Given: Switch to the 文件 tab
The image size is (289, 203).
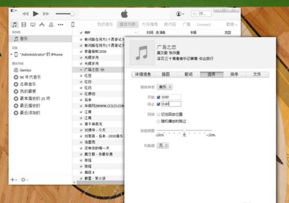Looking at the screenshot, I should [257, 74].
